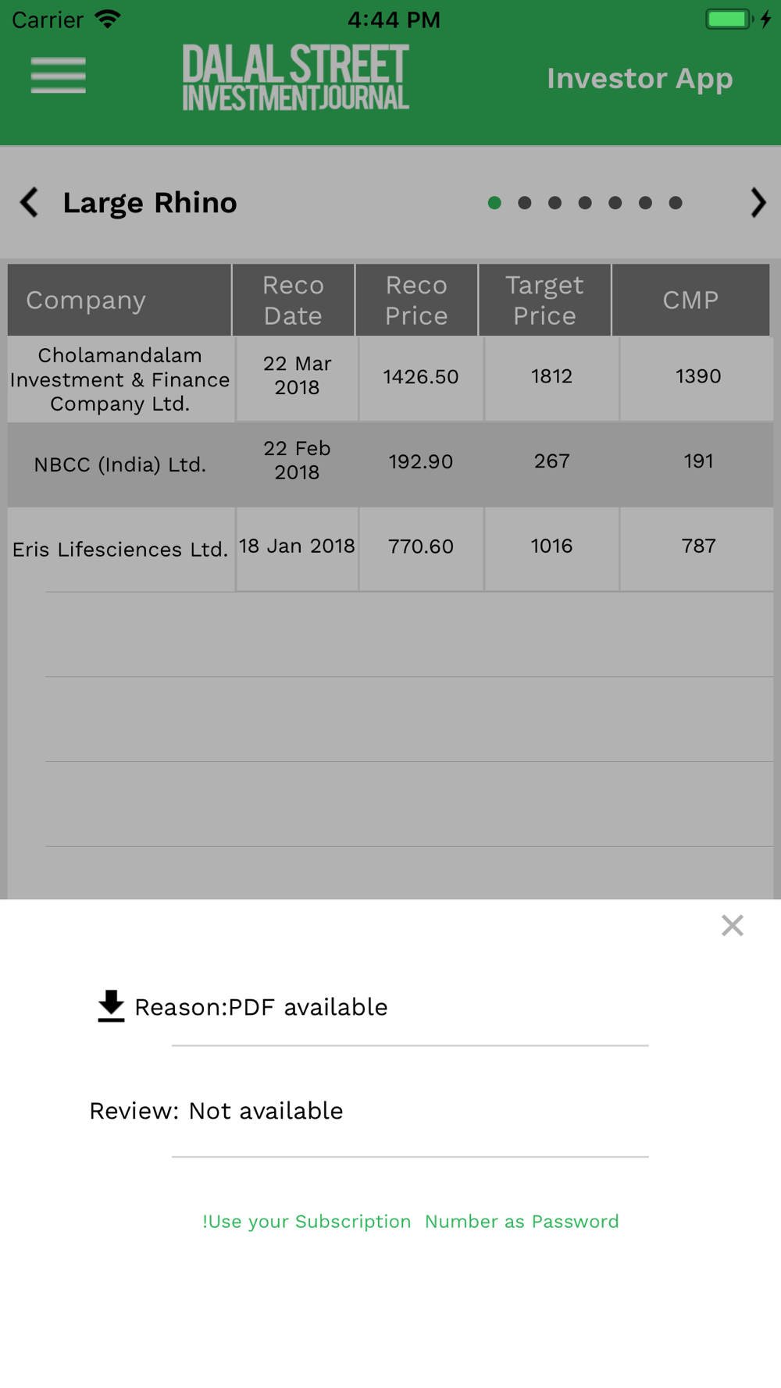Image resolution: width=781 pixels, height=1388 pixels.
Task: Open the hamburger menu
Action: coord(58,76)
